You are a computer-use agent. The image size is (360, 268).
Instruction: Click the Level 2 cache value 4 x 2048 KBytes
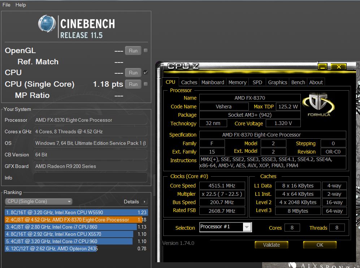(298, 202)
